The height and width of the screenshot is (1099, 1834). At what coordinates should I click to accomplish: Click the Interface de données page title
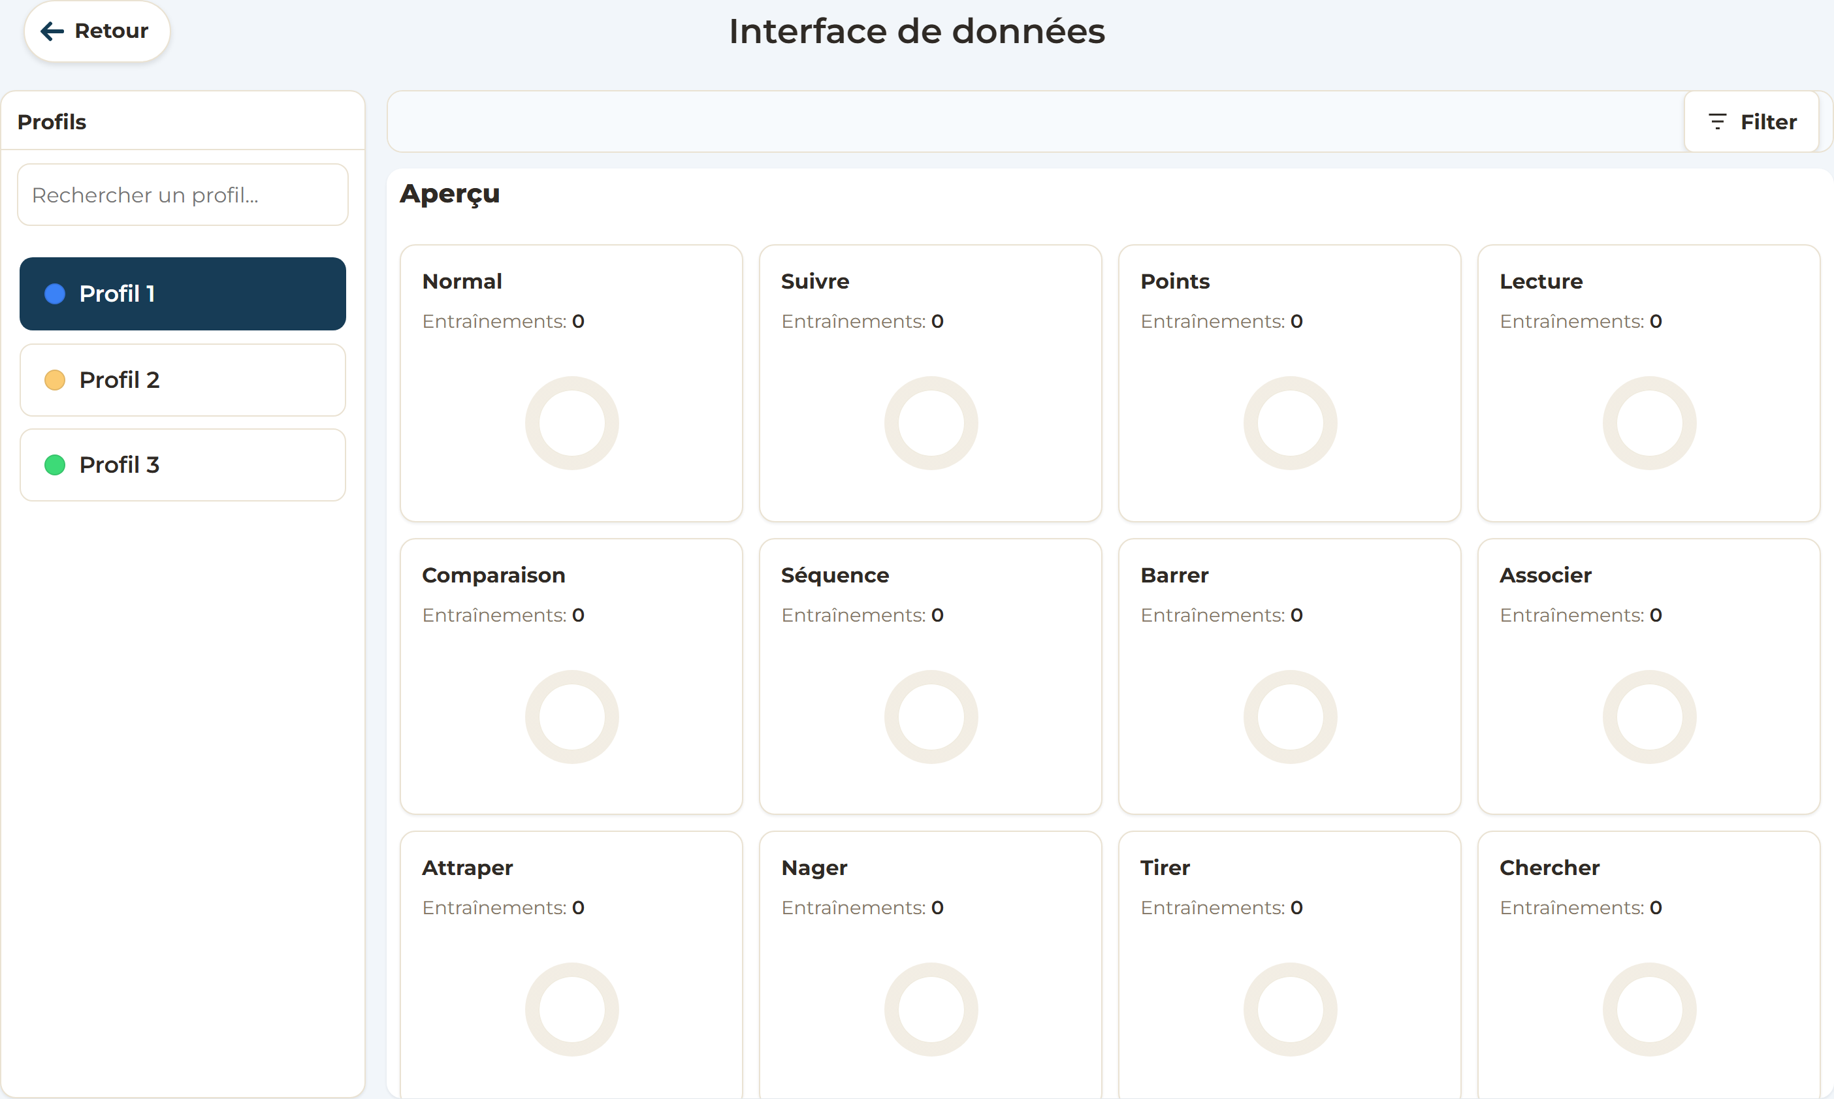917,31
